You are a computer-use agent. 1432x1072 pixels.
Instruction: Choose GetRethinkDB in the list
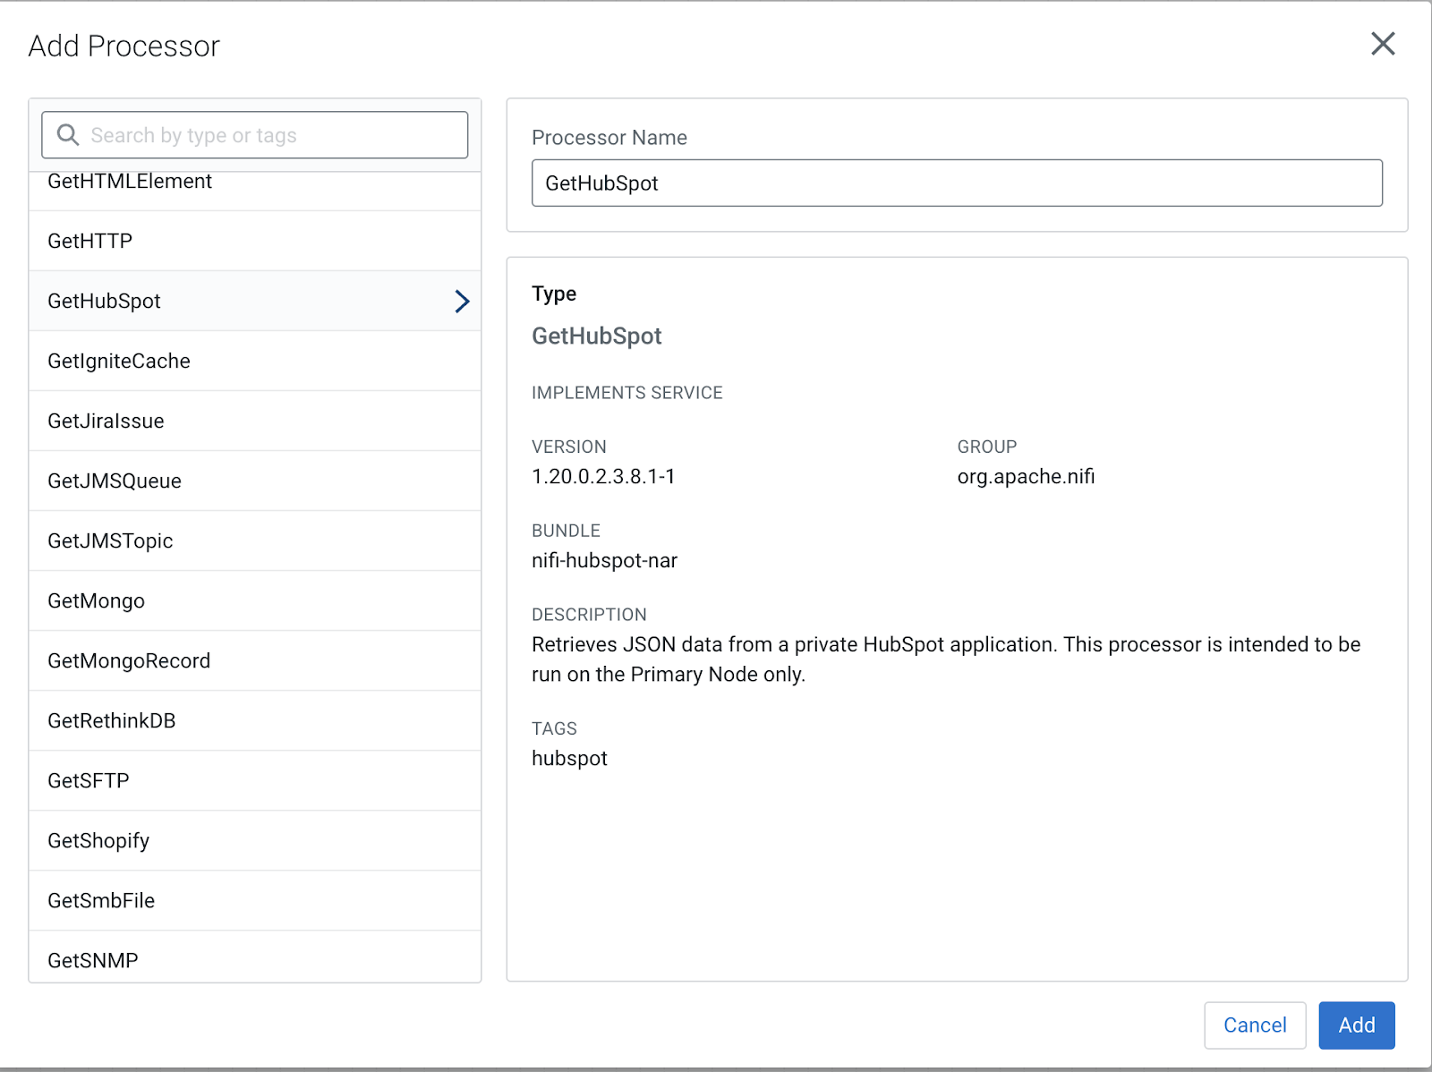pyautogui.click(x=255, y=721)
